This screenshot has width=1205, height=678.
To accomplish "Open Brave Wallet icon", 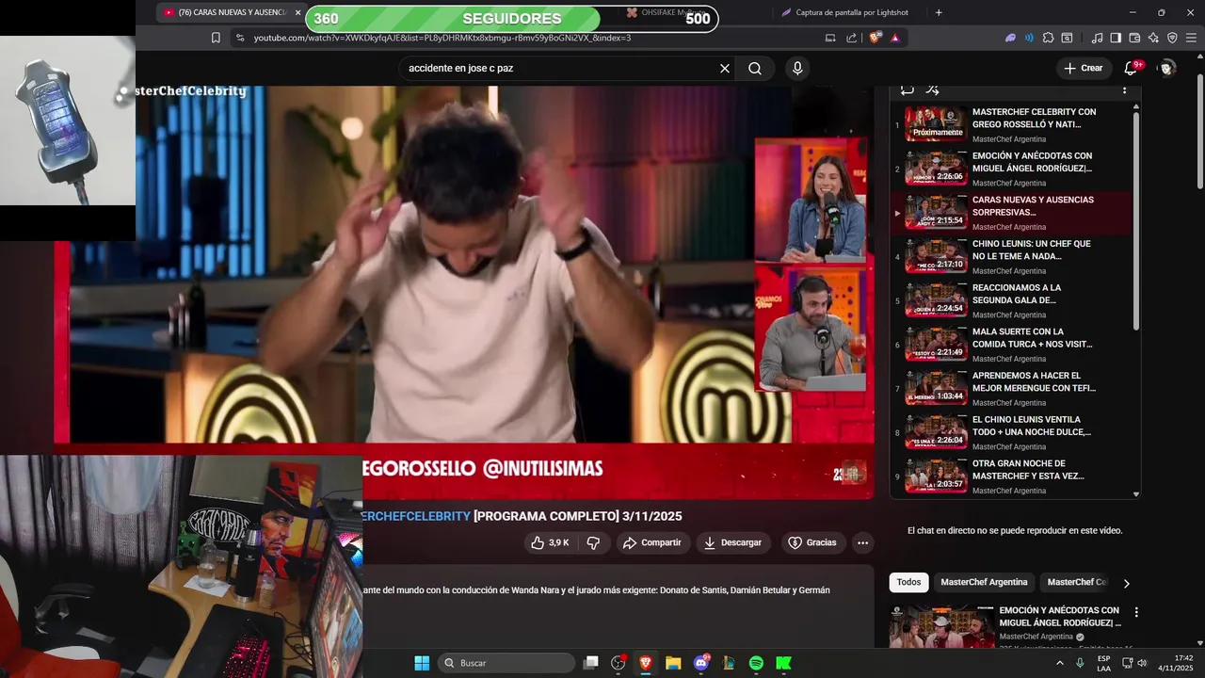I will click(x=1134, y=38).
